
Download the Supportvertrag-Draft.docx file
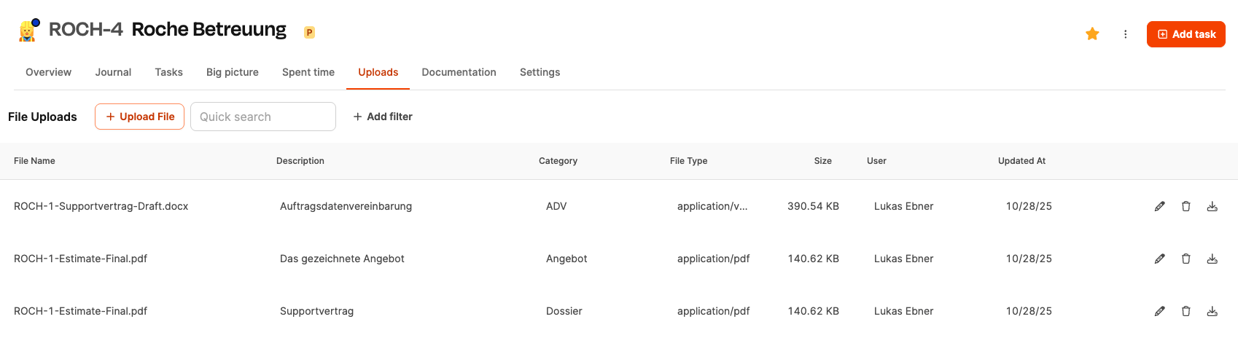[x=1212, y=206]
